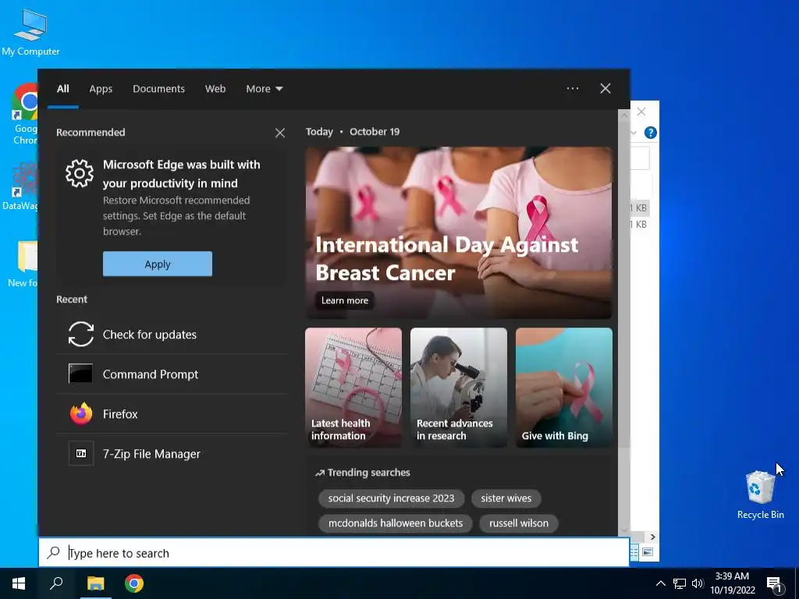
Task: Open the New folder desktop icon
Action: tap(23, 264)
